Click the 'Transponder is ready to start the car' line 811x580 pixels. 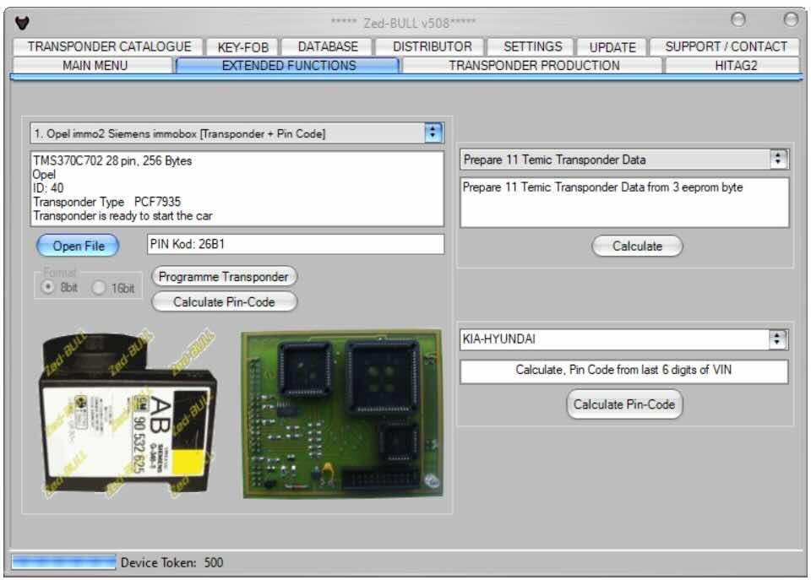122,215
